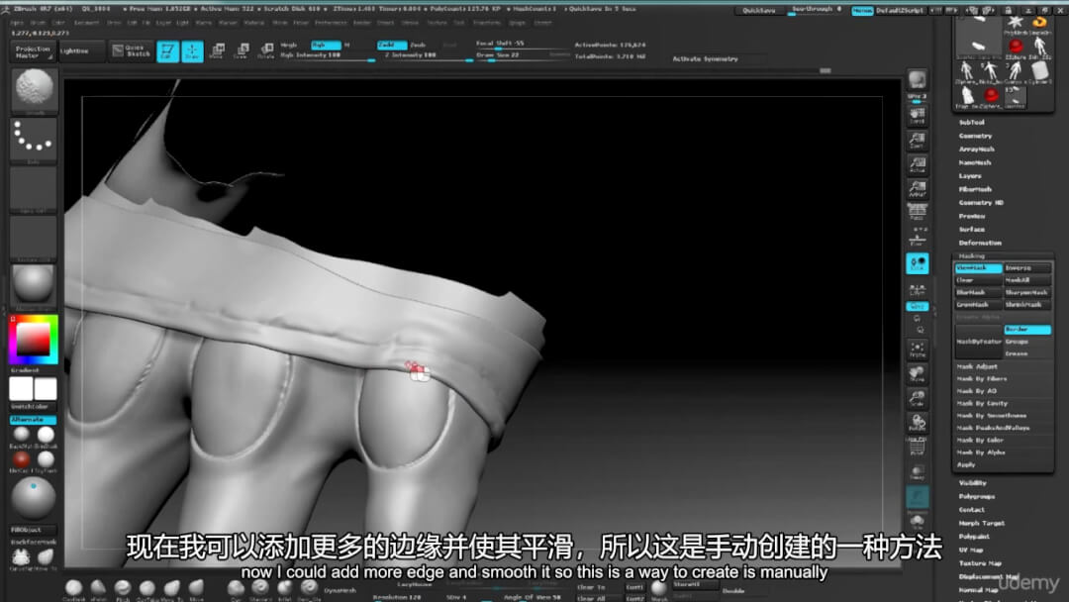1069x602 pixels.
Task: Select the spiral brush beside the DynaMesh button
Action: point(309,588)
